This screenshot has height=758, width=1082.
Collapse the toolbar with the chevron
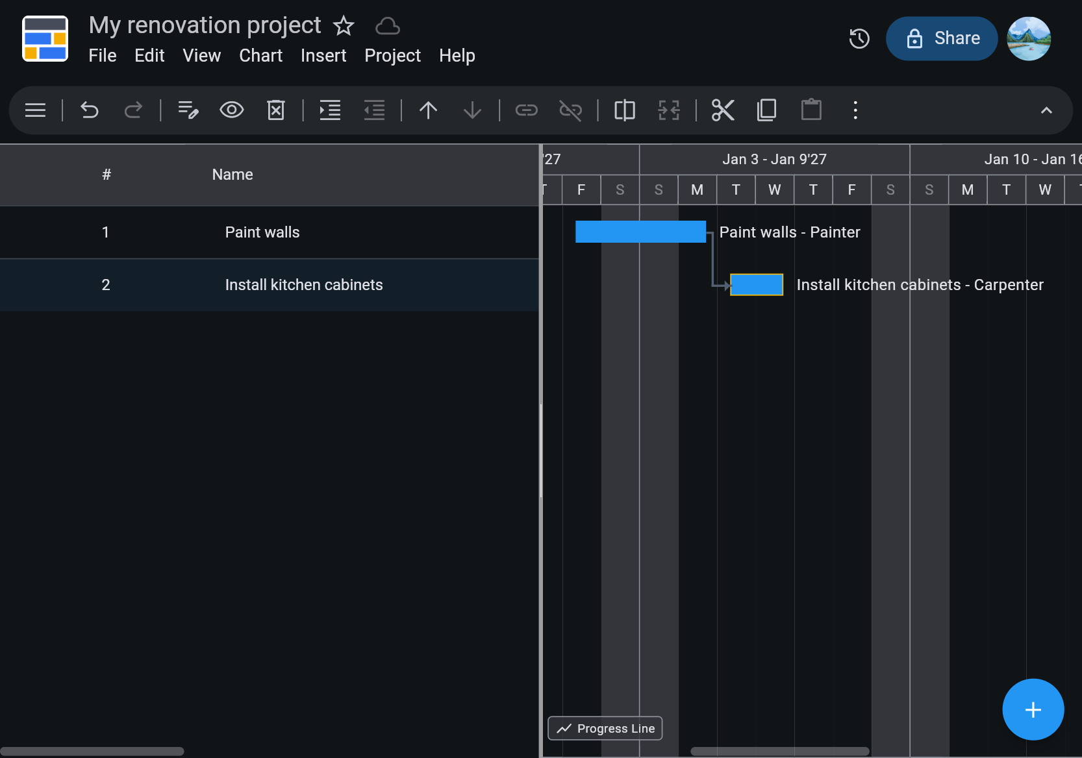point(1046,110)
